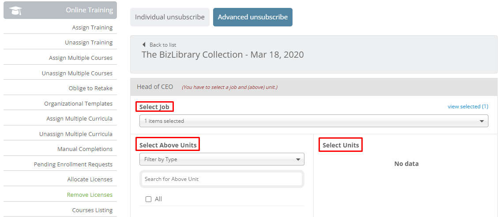The width and height of the screenshot is (503, 217).
Task: Check the All checkbox
Action: (x=148, y=199)
